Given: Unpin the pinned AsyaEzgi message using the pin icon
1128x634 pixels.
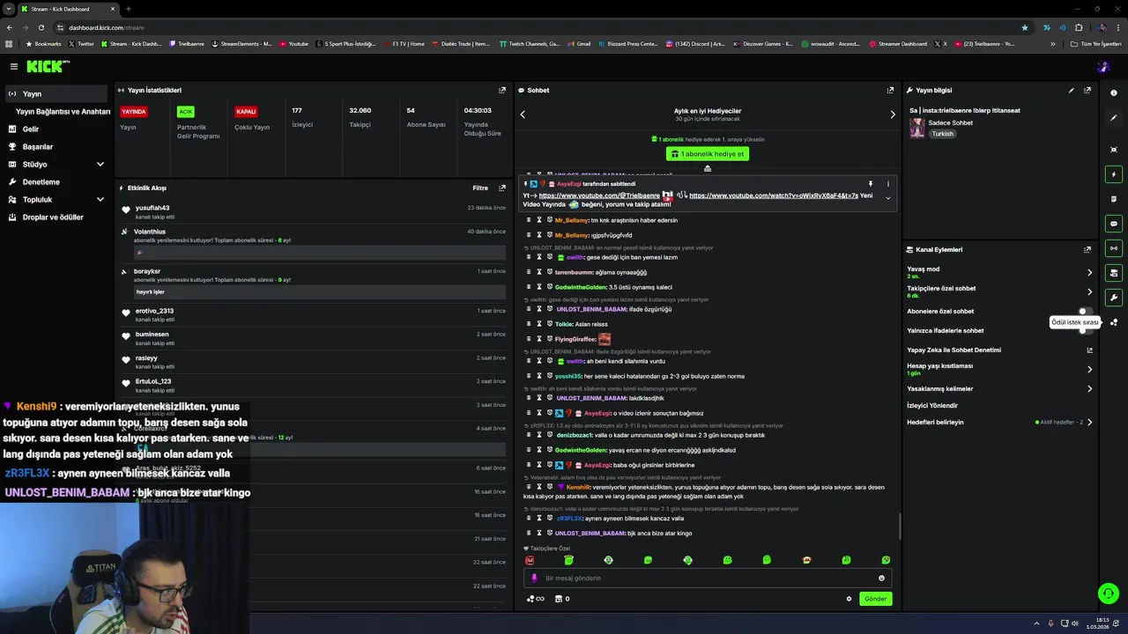Looking at the screenshot, I should coord(870,184).
